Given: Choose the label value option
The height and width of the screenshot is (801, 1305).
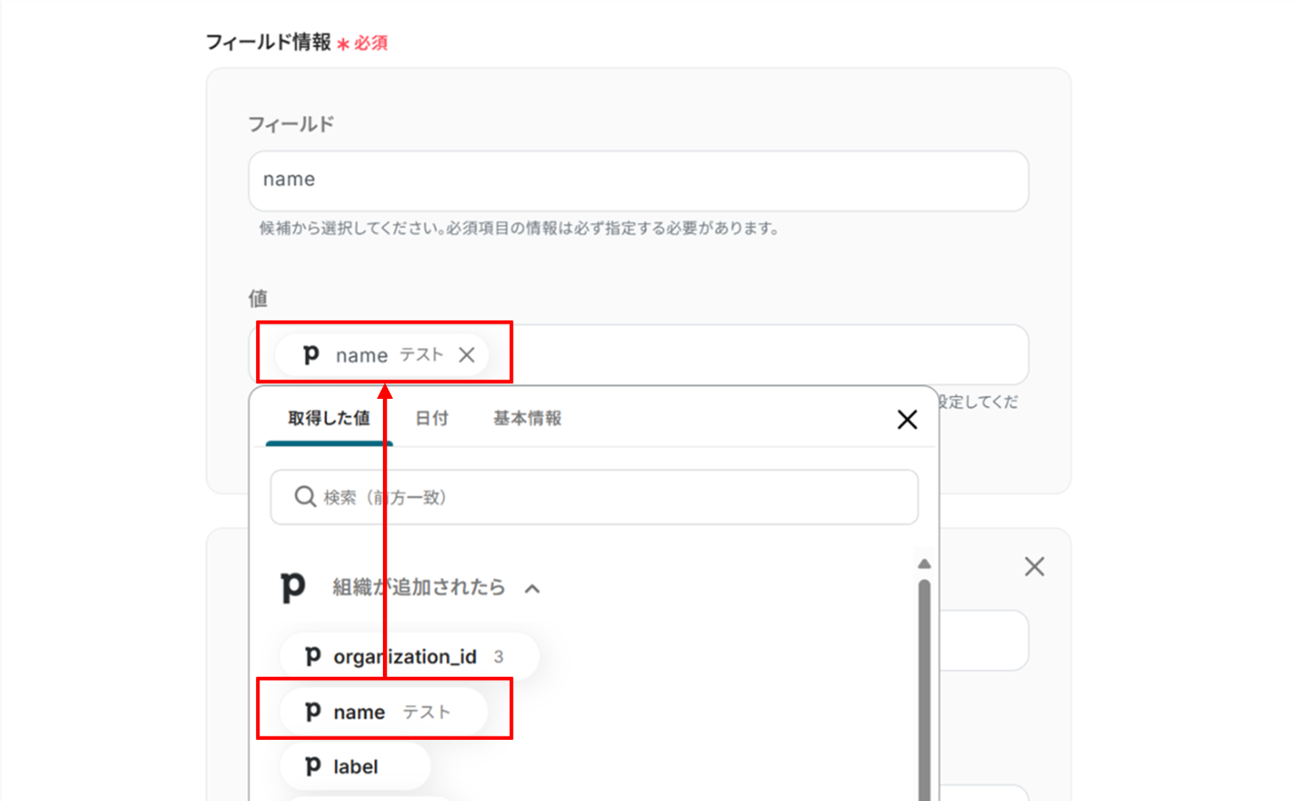Looking at the screenshot, I should click(356, 767).
